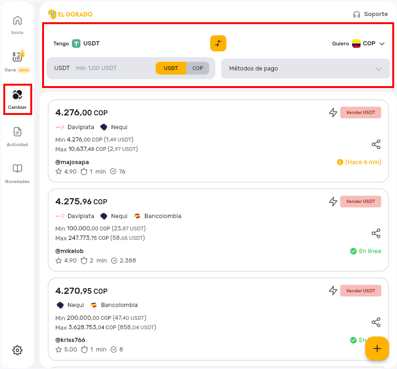Viewport: 397px width, 369px height.
Task: Click the lightning icon on the mikelob offer
Action: 333,202
